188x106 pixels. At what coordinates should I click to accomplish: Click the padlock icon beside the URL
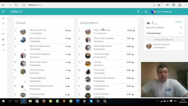[x=24, y=5]
